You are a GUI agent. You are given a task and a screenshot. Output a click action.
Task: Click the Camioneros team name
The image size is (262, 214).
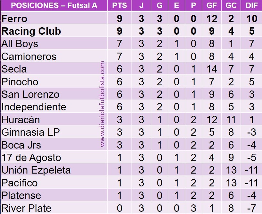click(29, 56)
